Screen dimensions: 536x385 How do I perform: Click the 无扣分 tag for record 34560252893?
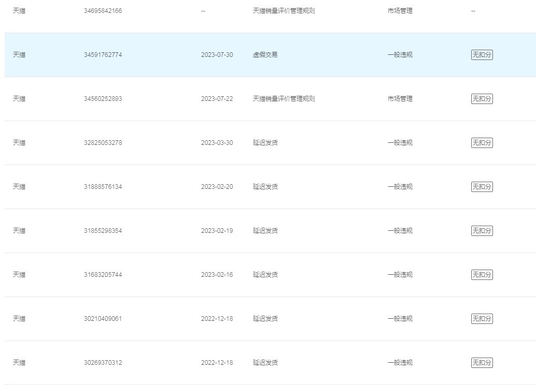482,99
